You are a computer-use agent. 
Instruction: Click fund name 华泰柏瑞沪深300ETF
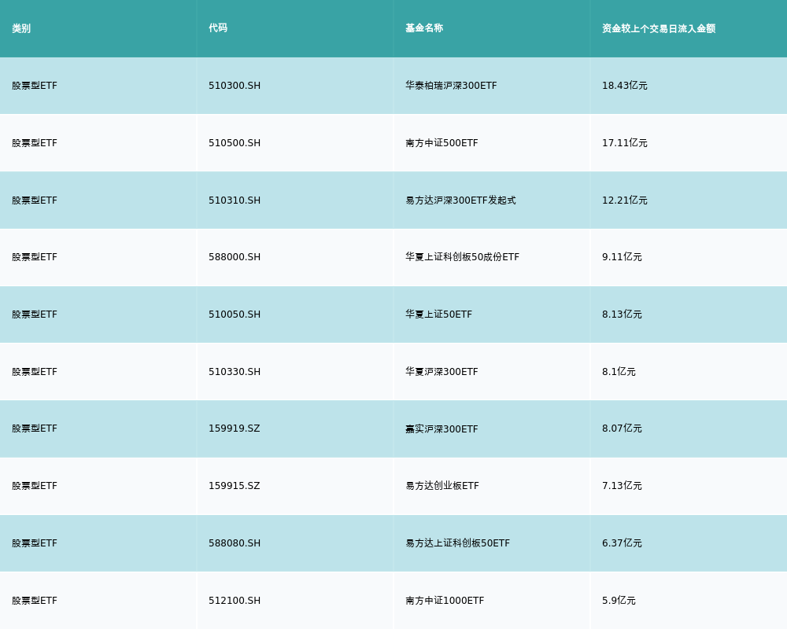pyautogui.click(x=451, y=86)
